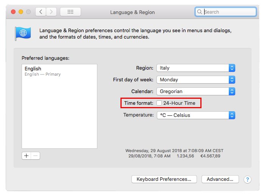
Task: Focus the Search field
Action: pyautogui.click(x=229, y=12)
